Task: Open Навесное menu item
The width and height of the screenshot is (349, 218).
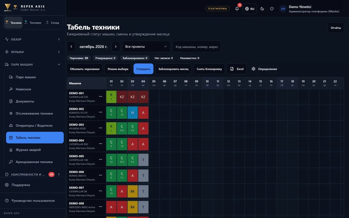Action: (35, 89)
